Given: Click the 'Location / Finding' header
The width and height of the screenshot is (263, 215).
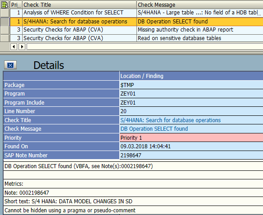Looking at the screenshot, I should (x=191, y=76).
